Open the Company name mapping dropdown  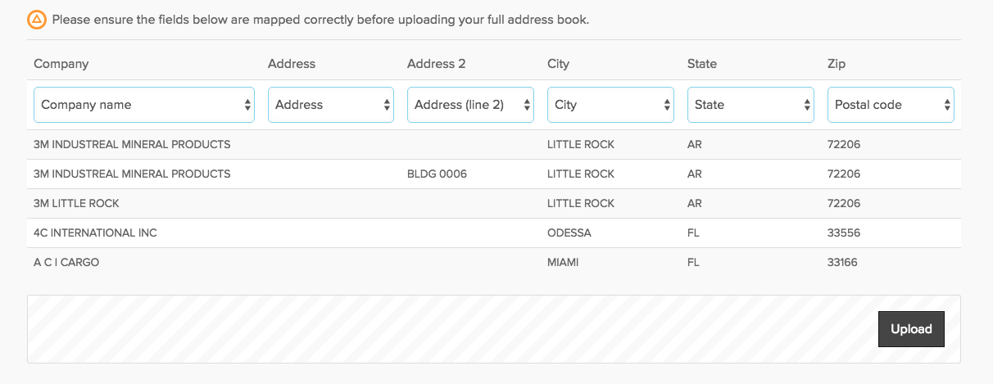pyautogui.click(x=144, y=105)
